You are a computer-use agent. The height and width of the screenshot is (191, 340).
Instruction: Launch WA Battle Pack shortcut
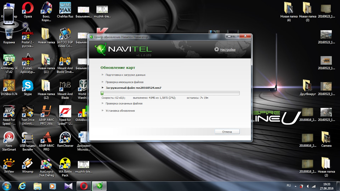tap(65, 167)
